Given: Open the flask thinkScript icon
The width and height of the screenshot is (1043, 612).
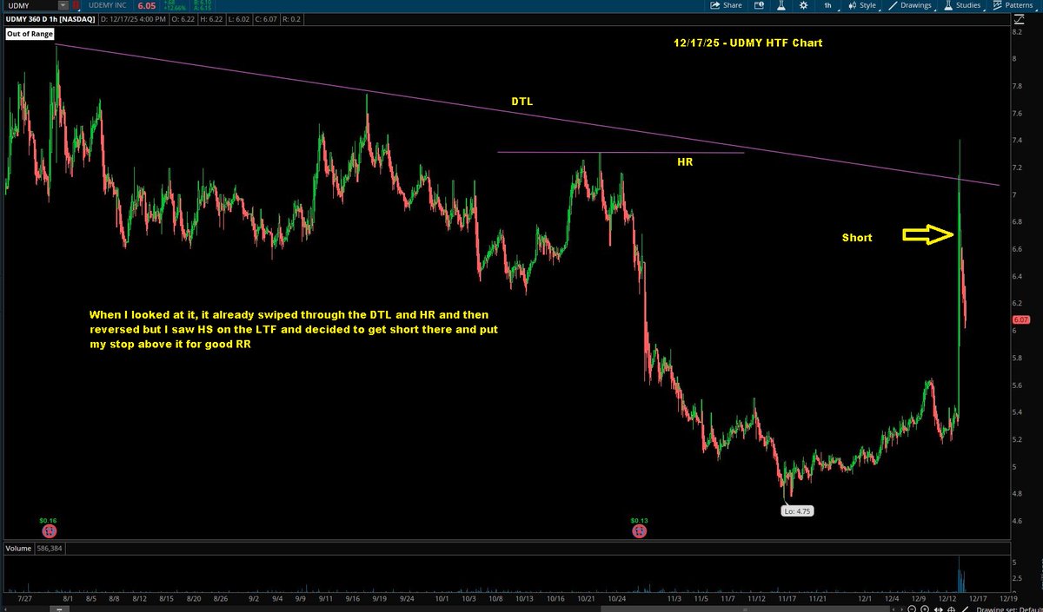Looking at the screenshot, I should pyautogui.click(x=781, y=5).
